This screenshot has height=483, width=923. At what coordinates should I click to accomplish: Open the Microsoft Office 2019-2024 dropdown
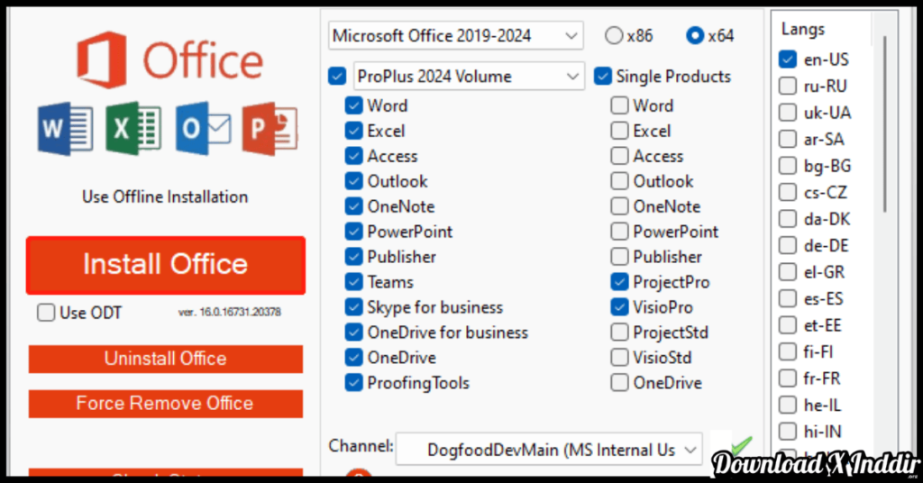click(455, 36)
